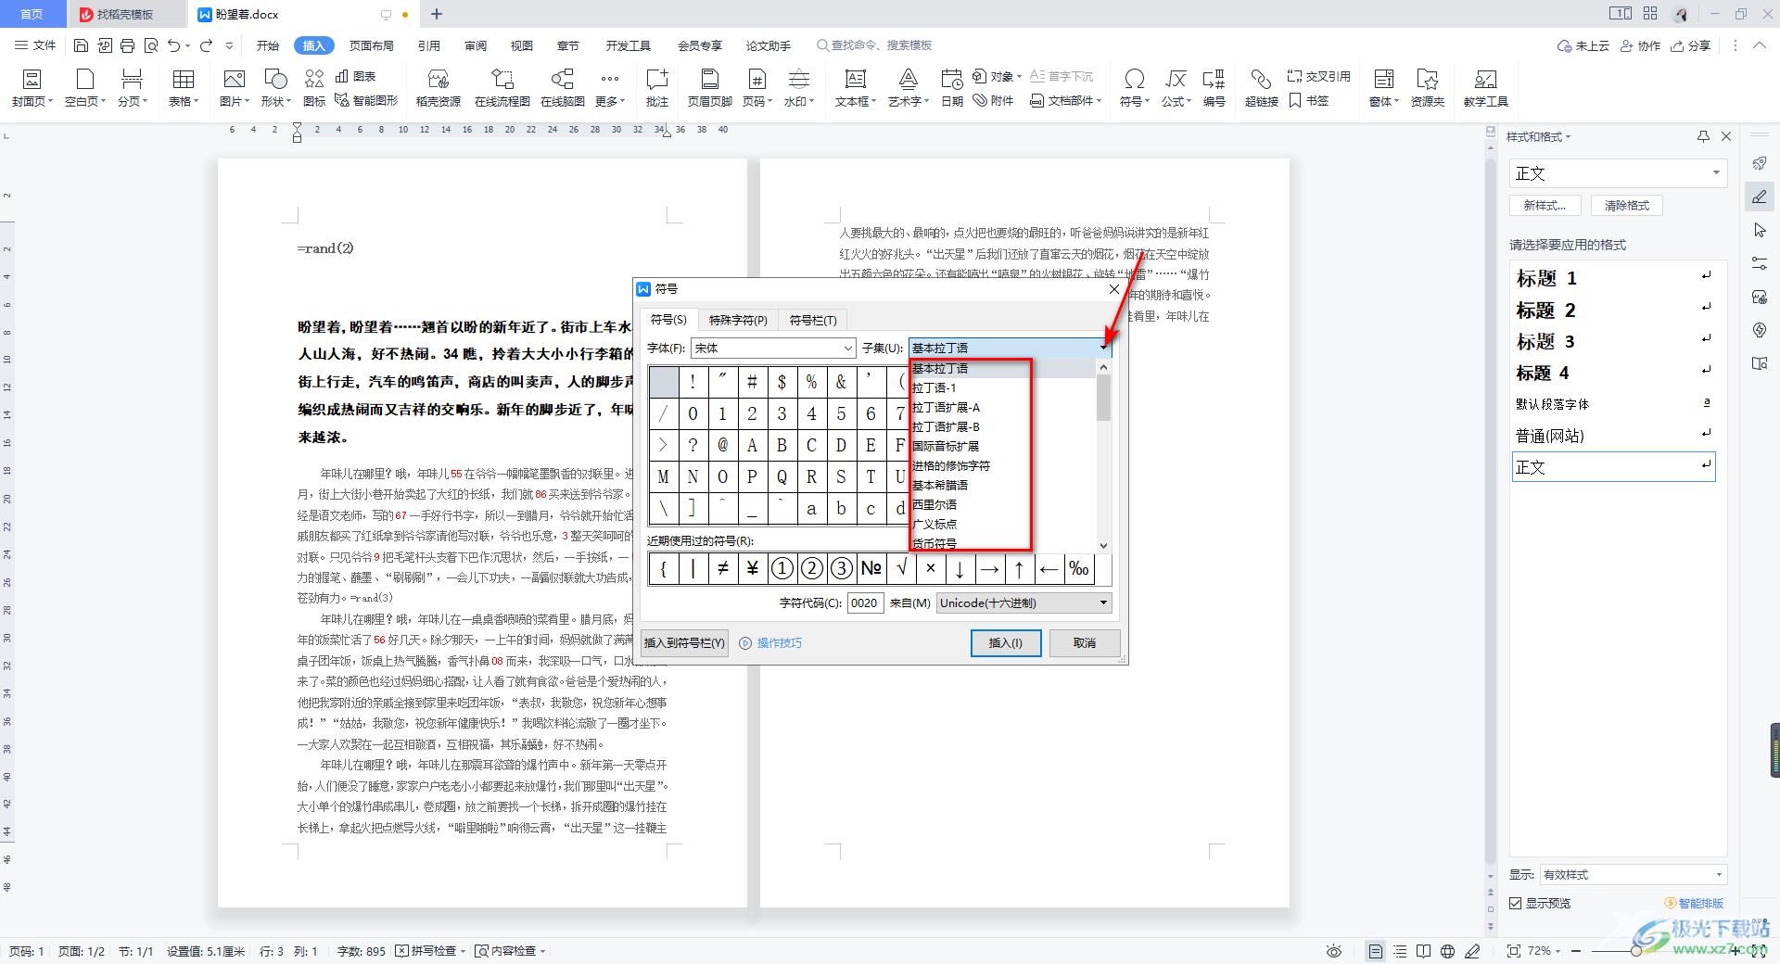Click the 取消 button in symbol dialog
Viewport: 1780px width, 964px height.
coord(1085,642)
